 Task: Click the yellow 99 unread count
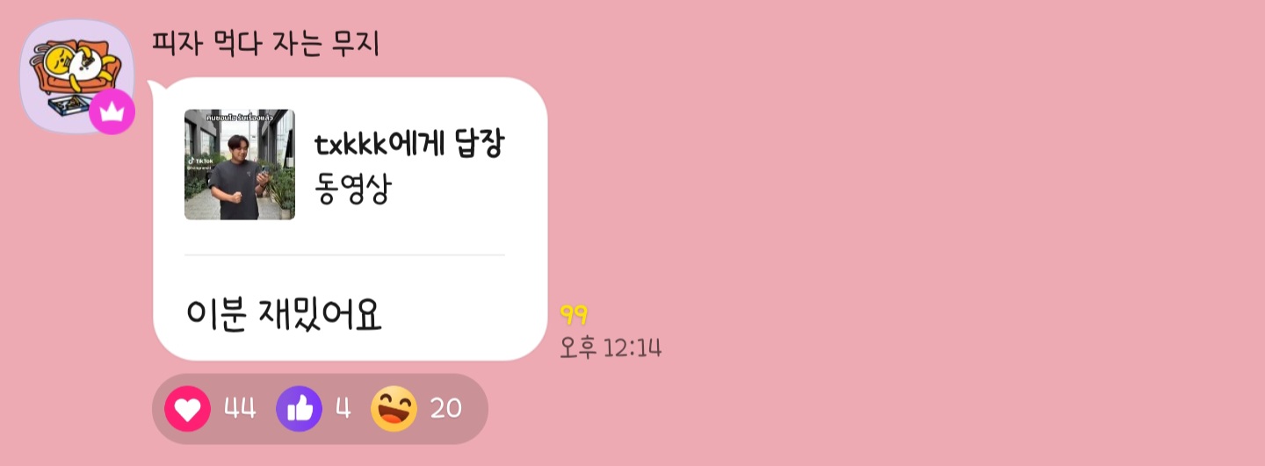(574, 316)
